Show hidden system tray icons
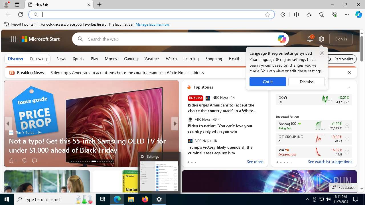 (307, 199)
